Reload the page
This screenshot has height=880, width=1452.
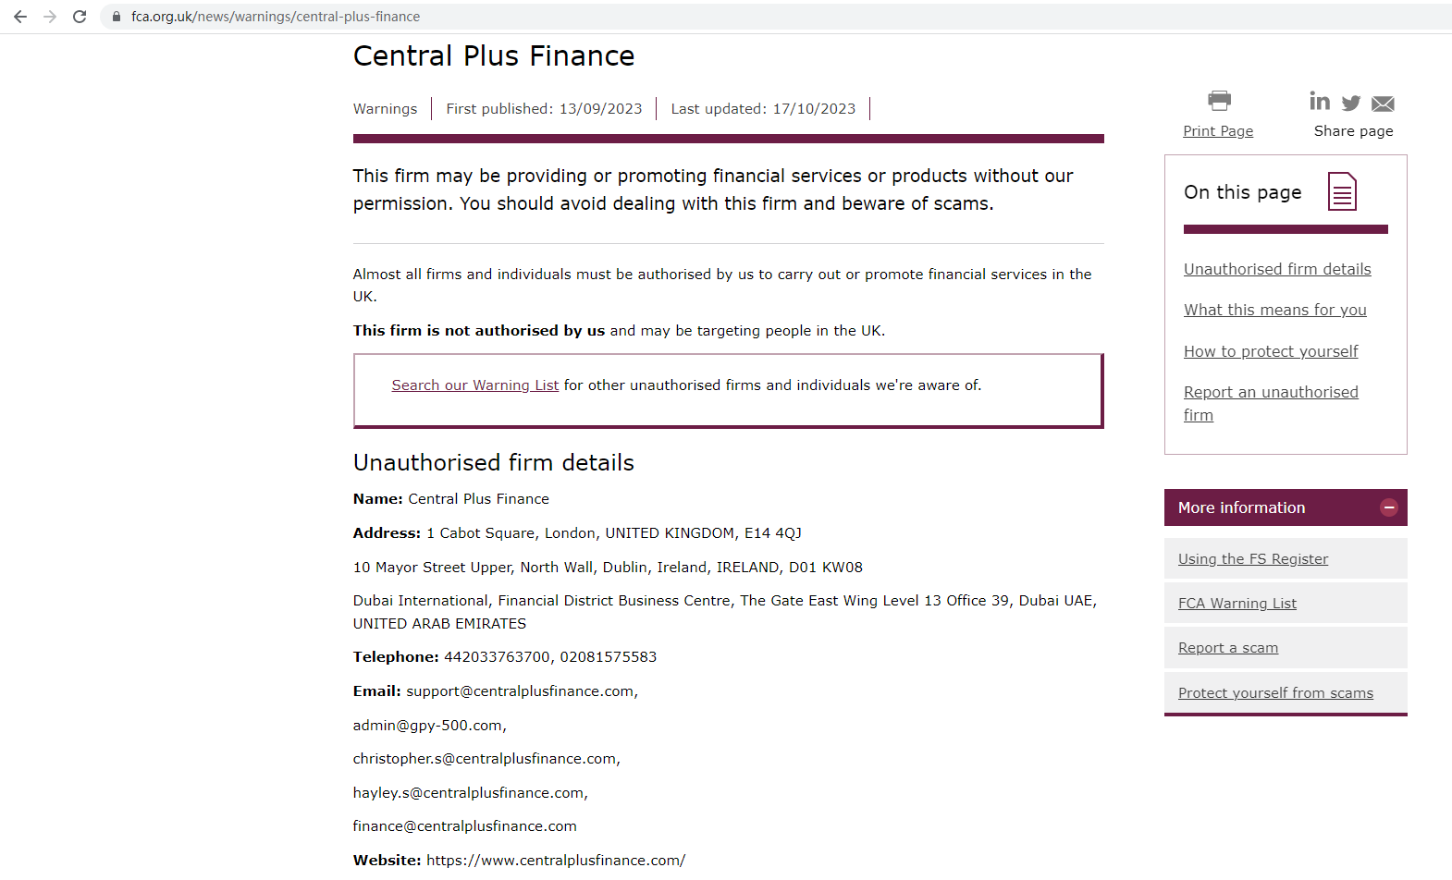[x=80, y=17]
